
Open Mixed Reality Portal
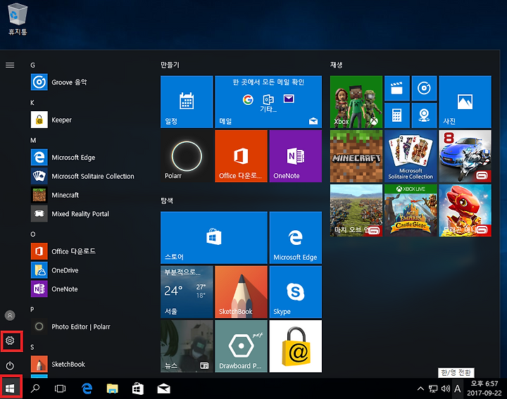[87, 213]
